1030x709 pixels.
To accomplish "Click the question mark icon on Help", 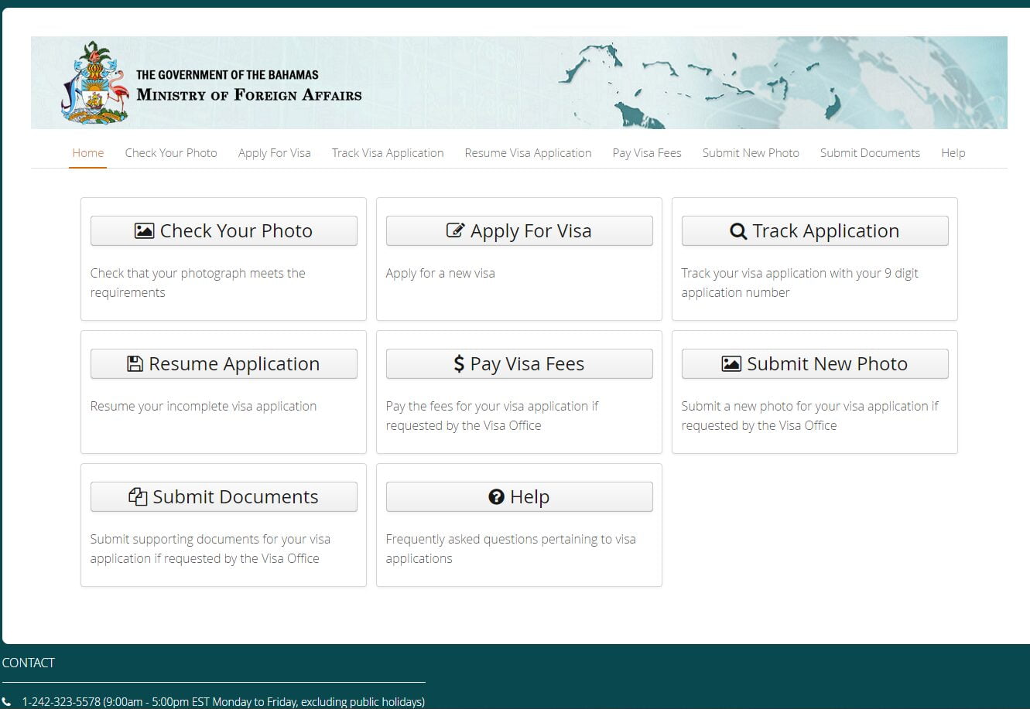I will click(x=497, y=497).
